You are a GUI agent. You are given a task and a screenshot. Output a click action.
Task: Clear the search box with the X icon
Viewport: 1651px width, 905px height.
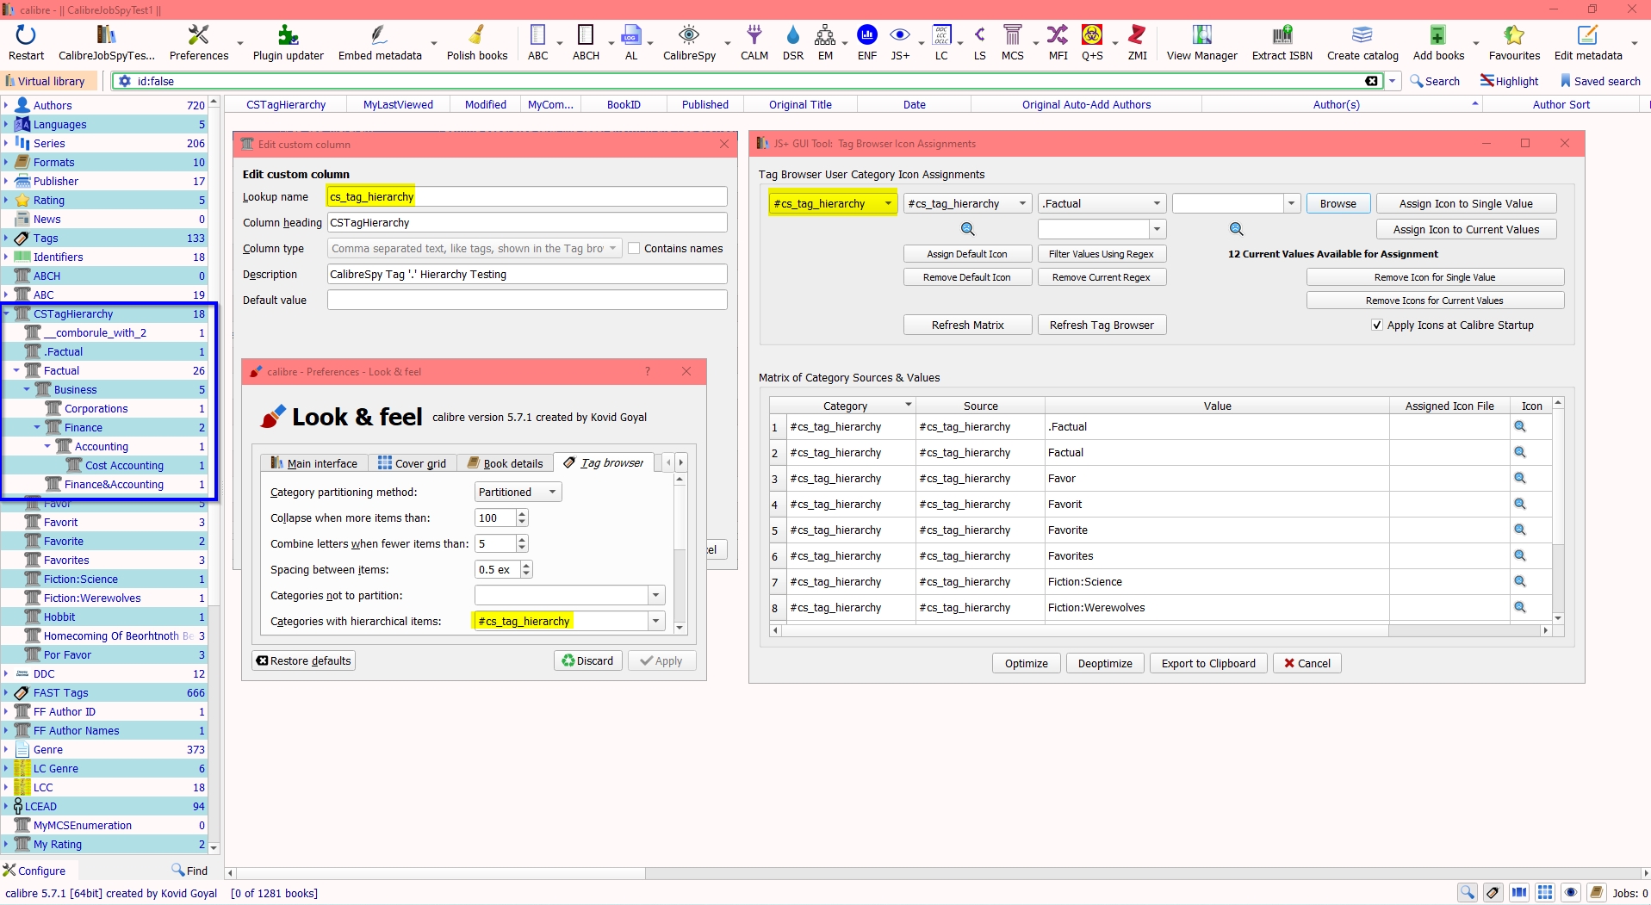(1372, 81)
